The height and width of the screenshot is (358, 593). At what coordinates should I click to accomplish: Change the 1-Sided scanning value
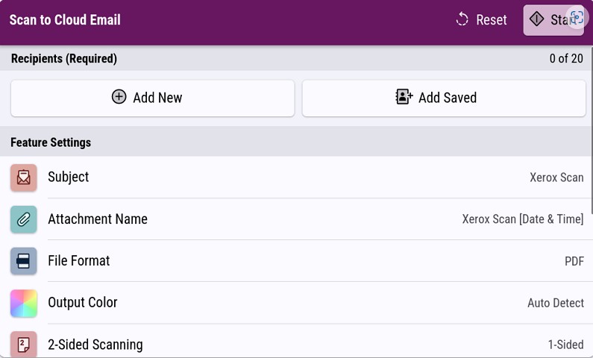(x=565, y=345)
